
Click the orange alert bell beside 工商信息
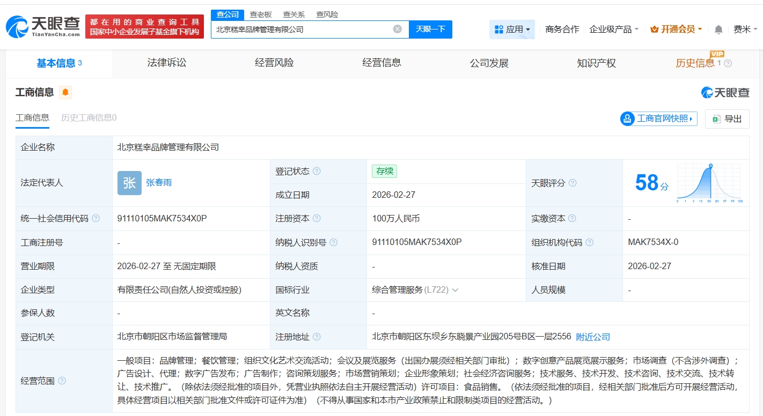[65, 93]
